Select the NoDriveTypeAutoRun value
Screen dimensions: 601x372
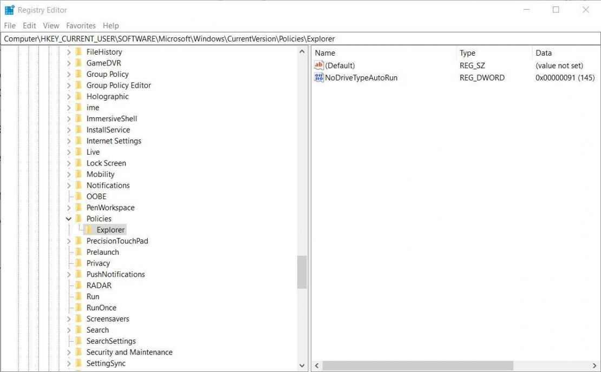360,77
